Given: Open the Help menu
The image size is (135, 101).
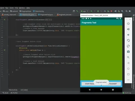Looking at the screenshot, I should coord(28,8).
